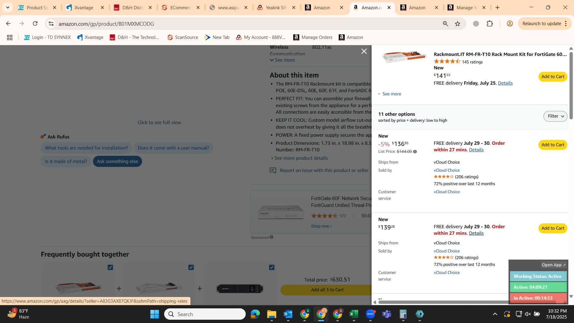Click Add all 3 to Cart
Image resolution: width=574 pixels, height=323 pixels.
[327, 290]
